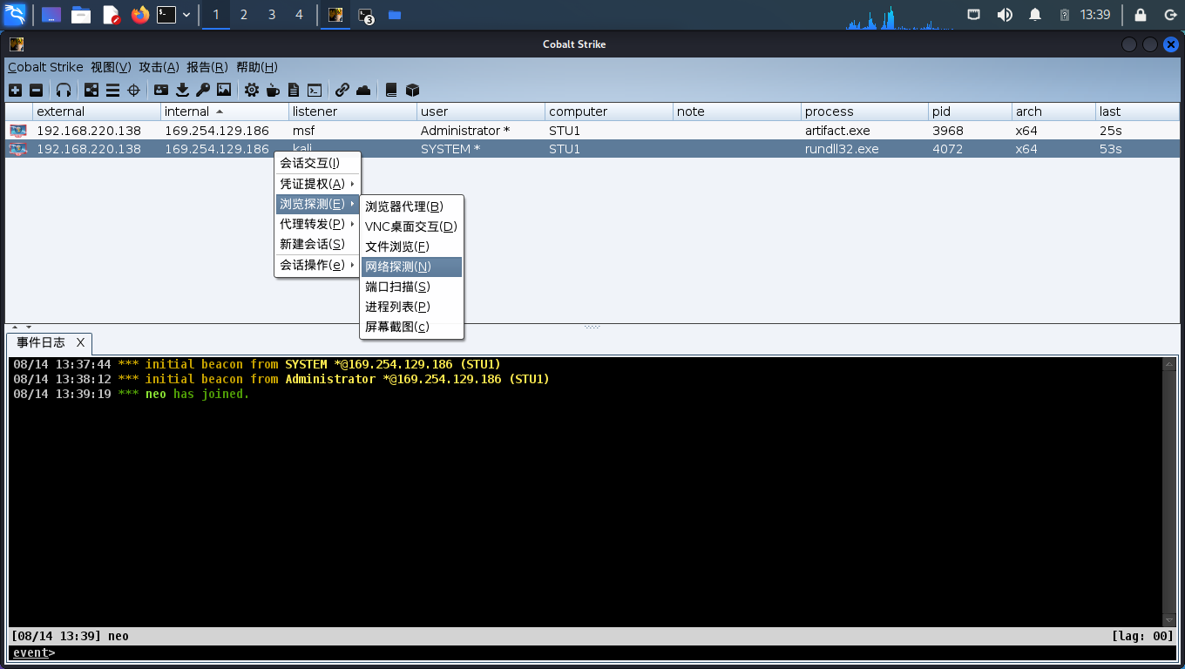
Task: Click the coffee cup Java applet icon
Action: [273, 90]
